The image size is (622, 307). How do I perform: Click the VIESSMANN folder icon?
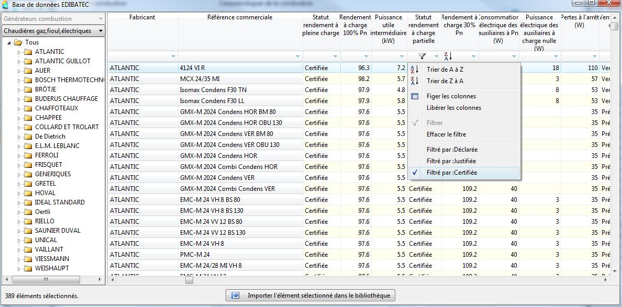pyautogui.click(x=27, y=259)
